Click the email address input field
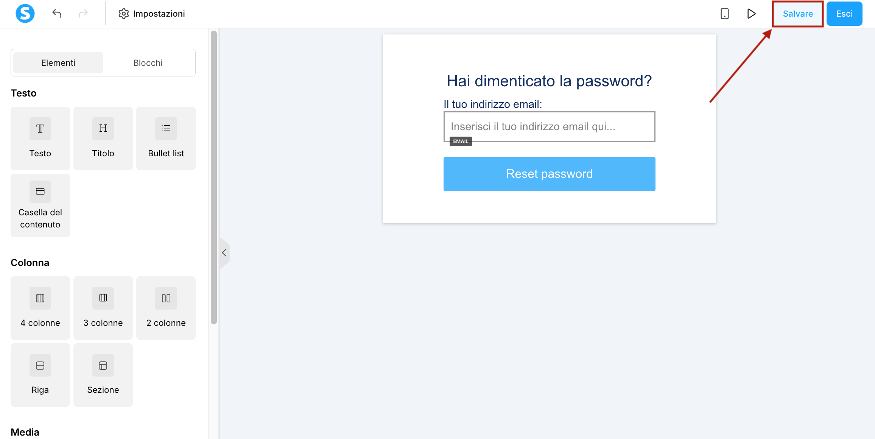This screenshot has height=439, width=875. tap(549, 126)
